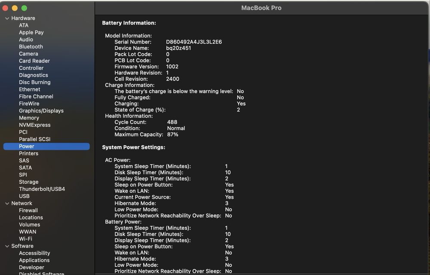Viewport: 430px width, 275px height.
Task: Select ATA in the sidebar
Action: [24, 25]
